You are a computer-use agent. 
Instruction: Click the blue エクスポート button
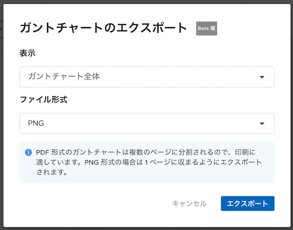pyautogui.click(x=248, y=203)
